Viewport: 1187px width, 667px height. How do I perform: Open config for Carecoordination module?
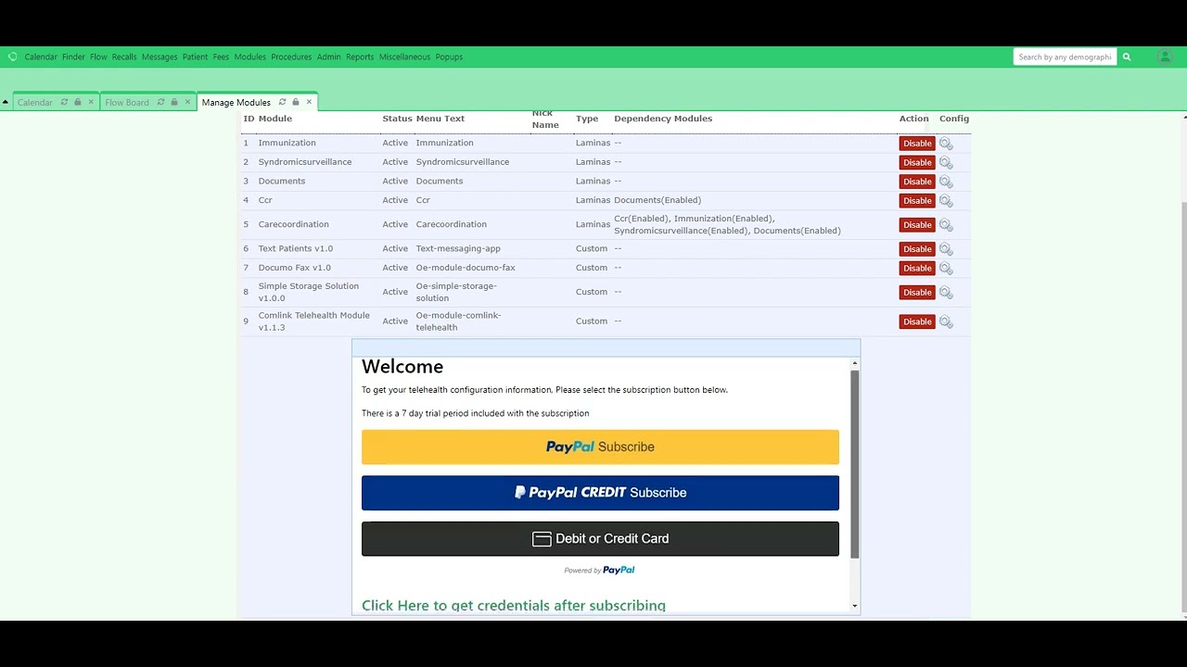[x=946, y=225]
